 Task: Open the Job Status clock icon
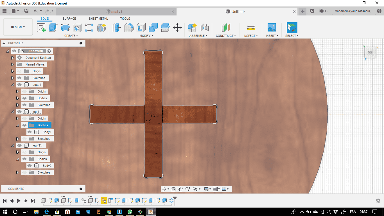coord(321,11)
